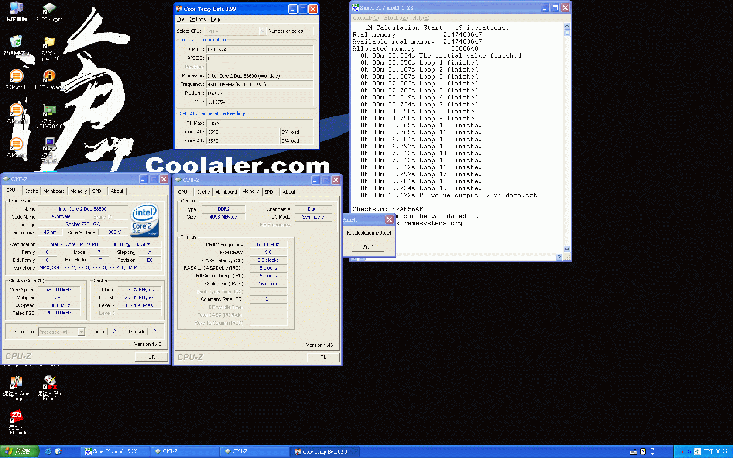Open the About menu in Super PI
Viewport: 733px width, 458px height.
coord(396,18)
